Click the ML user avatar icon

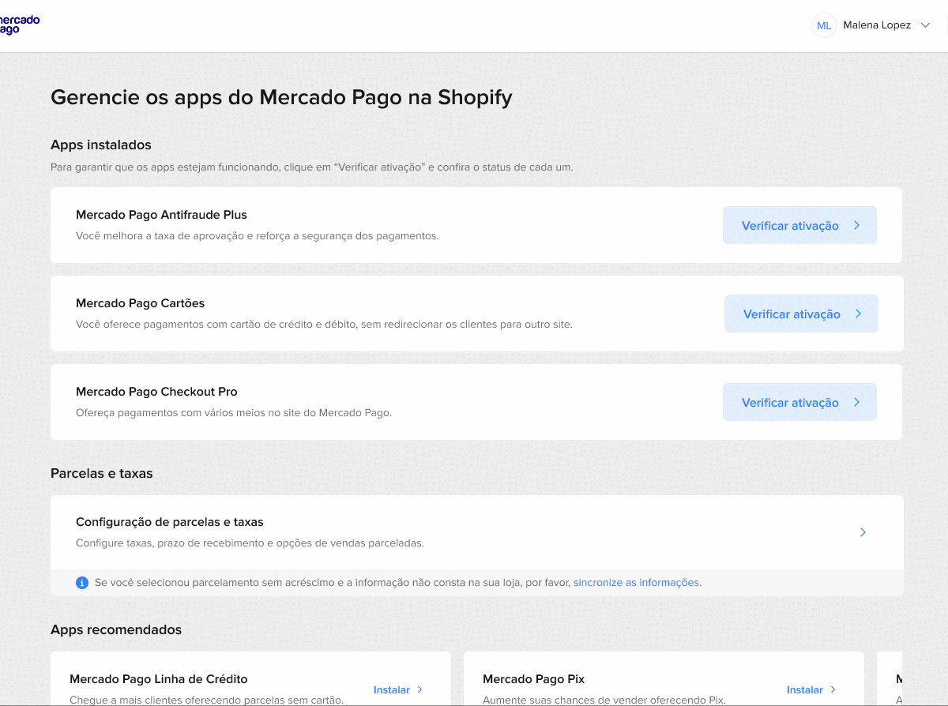[824, 25]
